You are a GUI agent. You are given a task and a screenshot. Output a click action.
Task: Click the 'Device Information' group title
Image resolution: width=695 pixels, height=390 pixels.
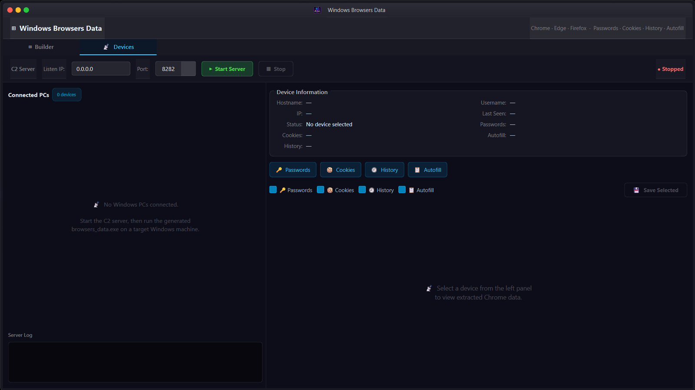(x=302, y=92)
